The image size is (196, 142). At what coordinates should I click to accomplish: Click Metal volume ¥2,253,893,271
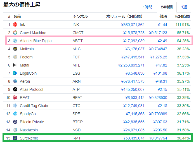click(x=131, y=65)
